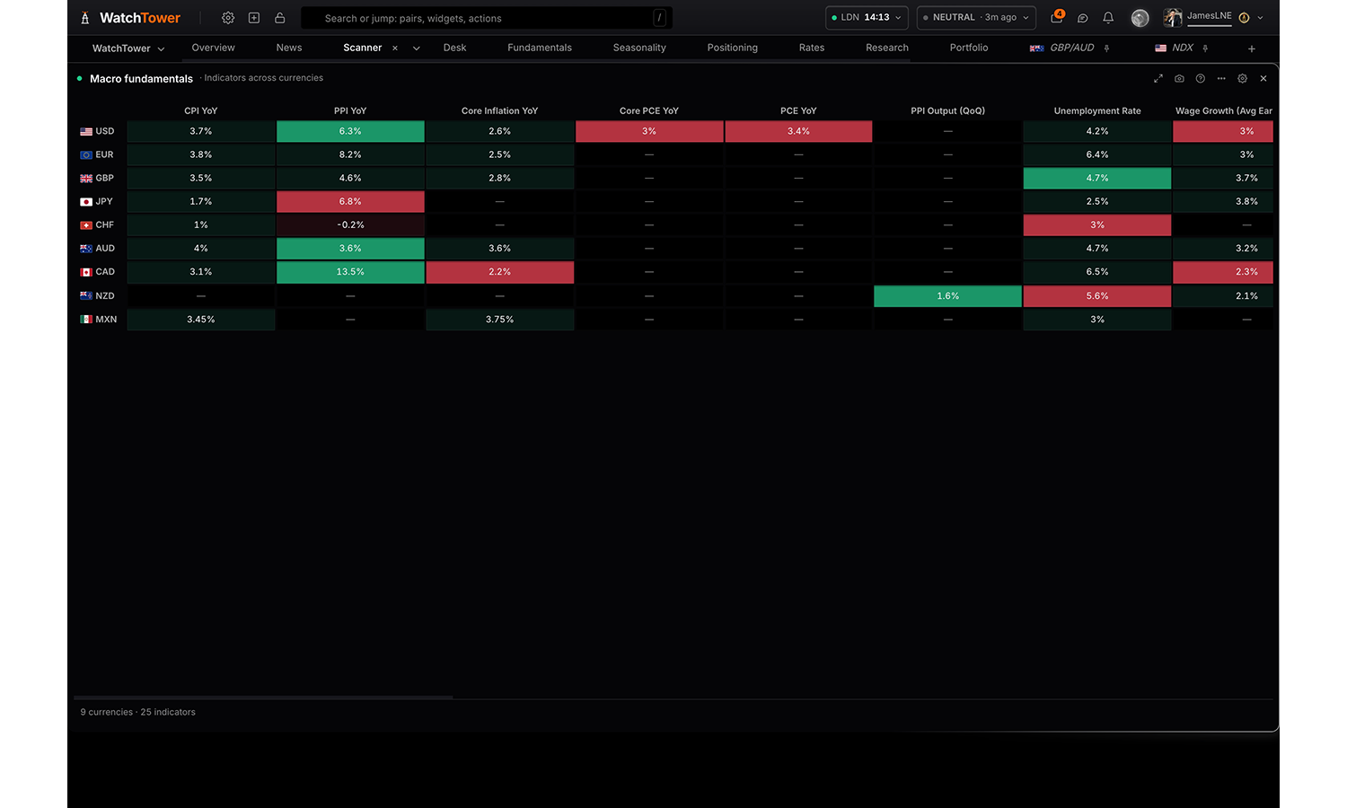
Task: Click the PPI YoY column header
Action: tap(350, 111)
